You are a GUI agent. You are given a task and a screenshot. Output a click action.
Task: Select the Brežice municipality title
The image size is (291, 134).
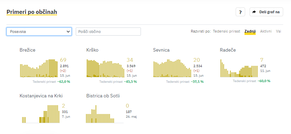click(28, 50)
